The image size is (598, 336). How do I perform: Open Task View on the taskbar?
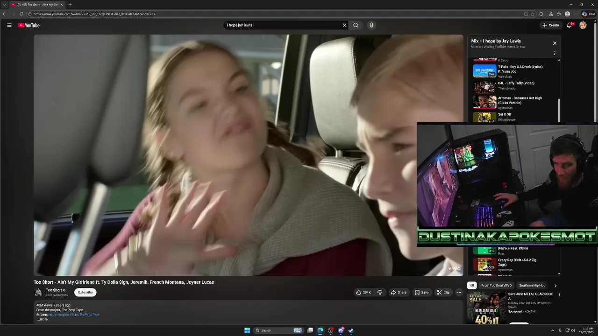tap(310, 330)
